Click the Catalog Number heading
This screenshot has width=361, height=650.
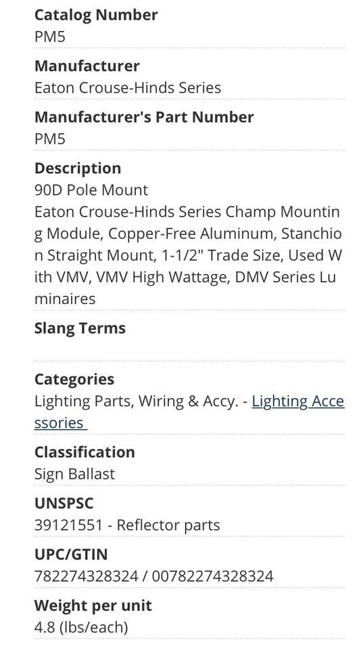pyautogui.click(x=95, y=15)
